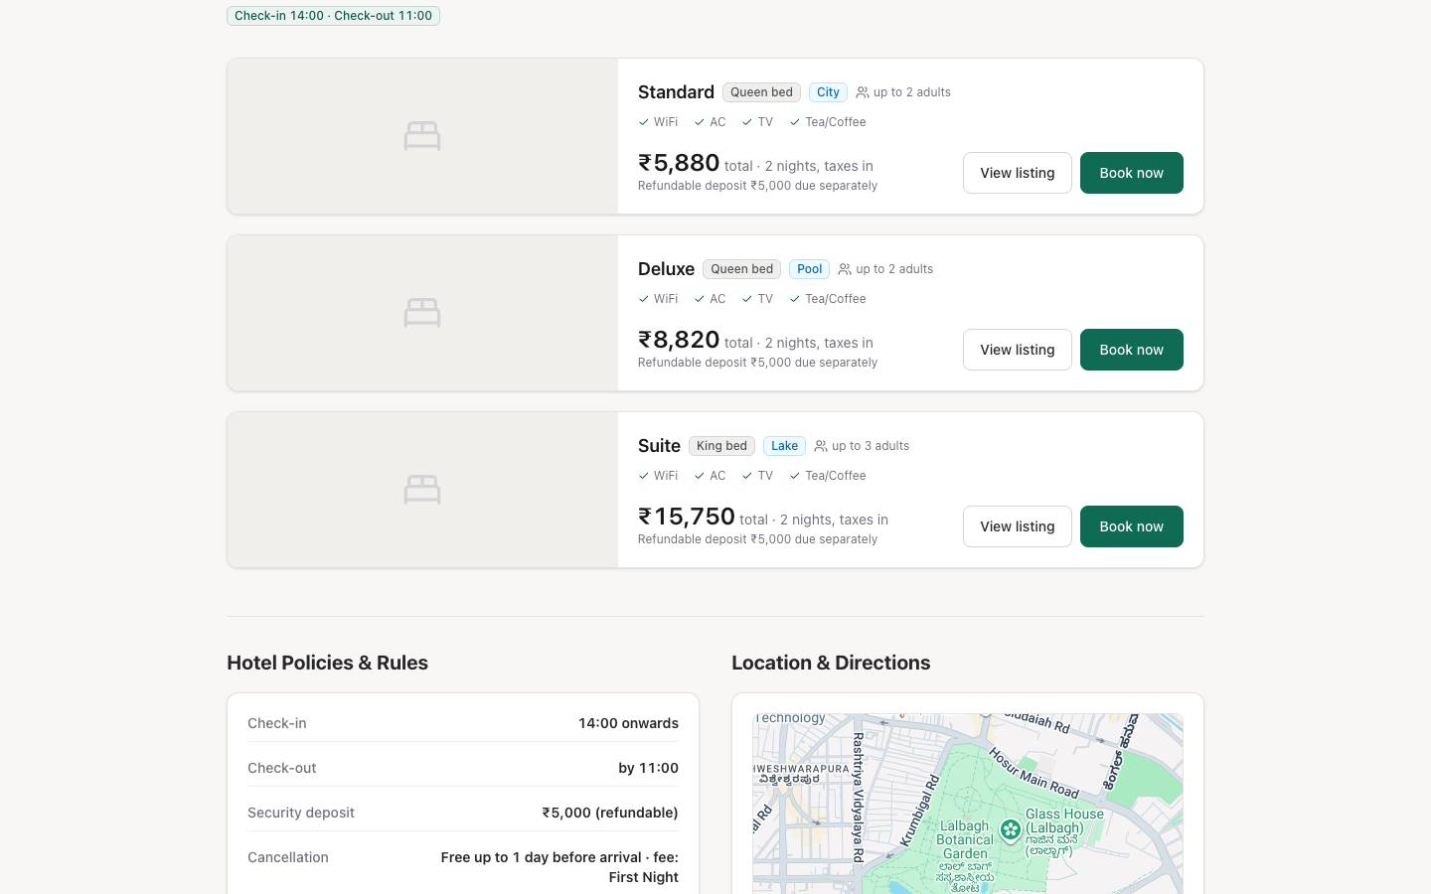Click the bed placeholder icon for Deluxe room

pos(422,313)
